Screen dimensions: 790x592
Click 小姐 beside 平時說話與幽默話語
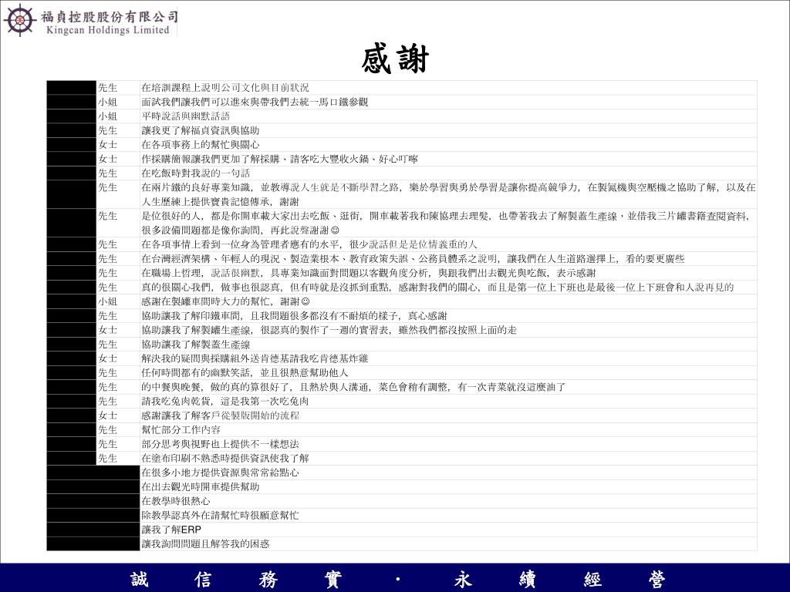[x=107, y=116]
